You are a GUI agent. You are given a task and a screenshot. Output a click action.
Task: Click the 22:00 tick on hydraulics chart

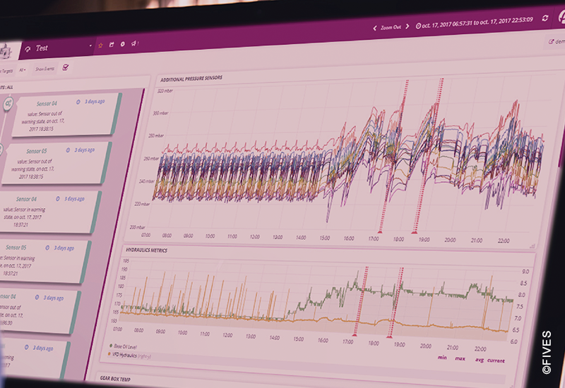click(x=480, y=348)
